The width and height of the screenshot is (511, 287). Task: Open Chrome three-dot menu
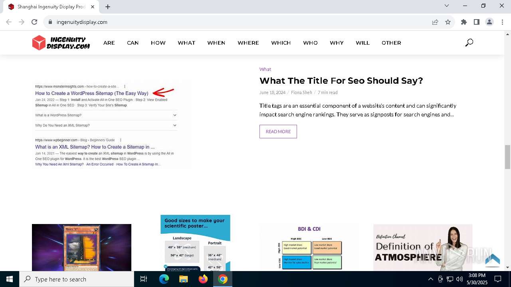[x=502, y=22]
